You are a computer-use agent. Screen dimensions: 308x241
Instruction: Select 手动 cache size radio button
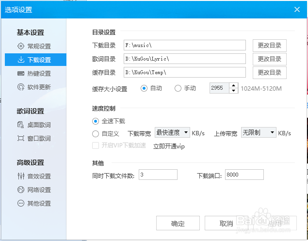pyautogui.click(x=178, y=88)
